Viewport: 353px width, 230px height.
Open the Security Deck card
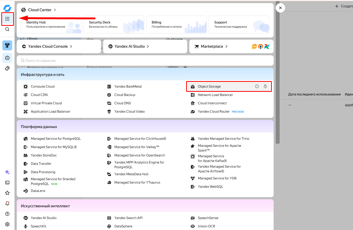[114, 25]
